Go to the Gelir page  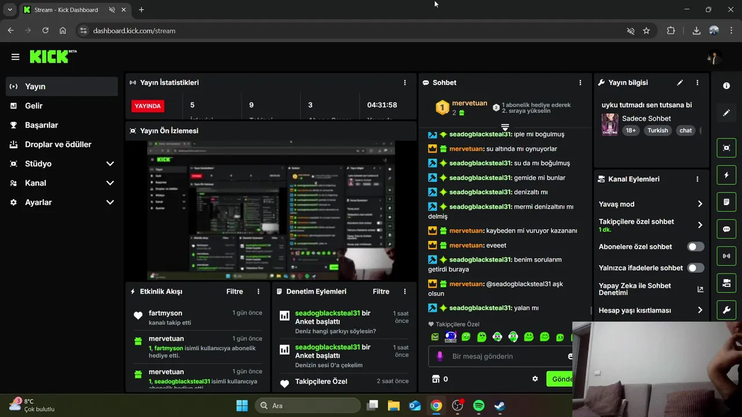pyautogui.click(x=62, y=105)
